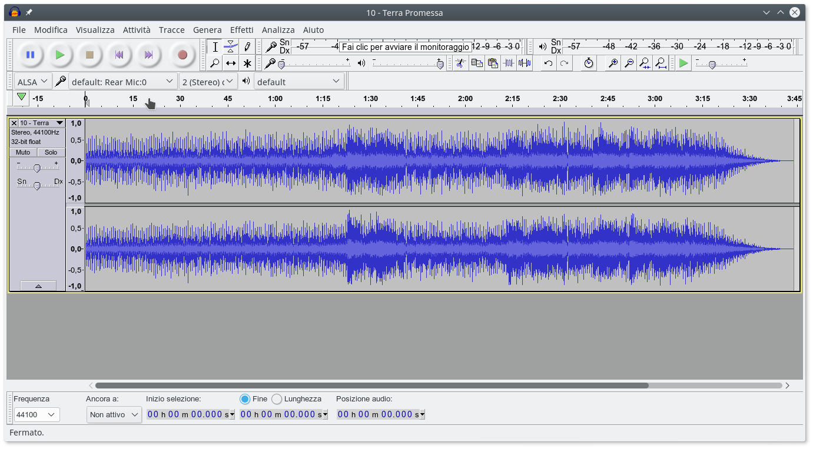813x449 pixels.
Task: Click the green Play-at-speed button
Action: pos(683,63)
